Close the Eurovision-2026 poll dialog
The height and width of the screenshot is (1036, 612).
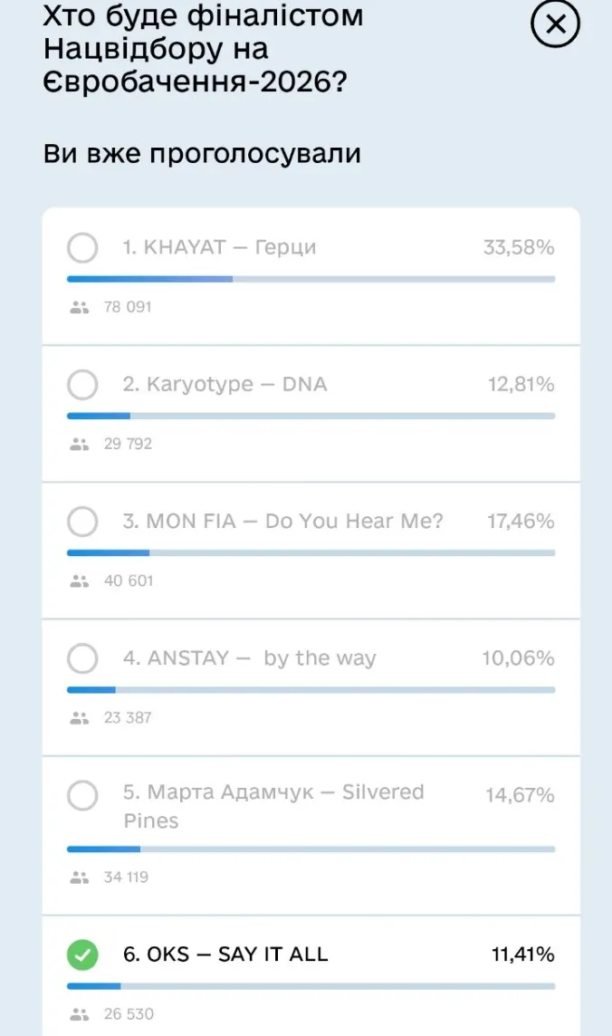pos(555,26)
